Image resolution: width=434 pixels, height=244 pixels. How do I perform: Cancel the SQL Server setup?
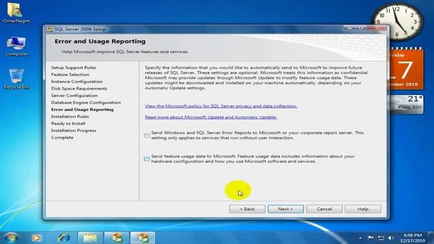tap(324, 209)
